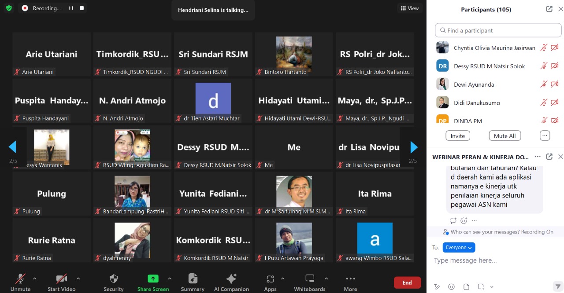
Task: Pop out the Participants panel
Action: pyautogui.click(x=549, y=9)
